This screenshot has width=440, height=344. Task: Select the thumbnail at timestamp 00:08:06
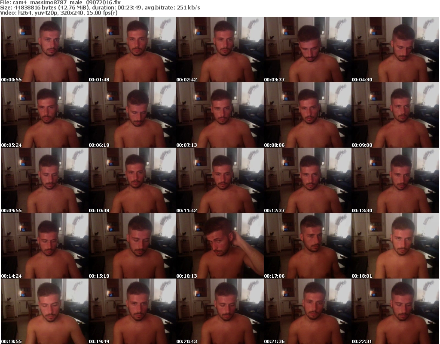(x=307, y=115)
